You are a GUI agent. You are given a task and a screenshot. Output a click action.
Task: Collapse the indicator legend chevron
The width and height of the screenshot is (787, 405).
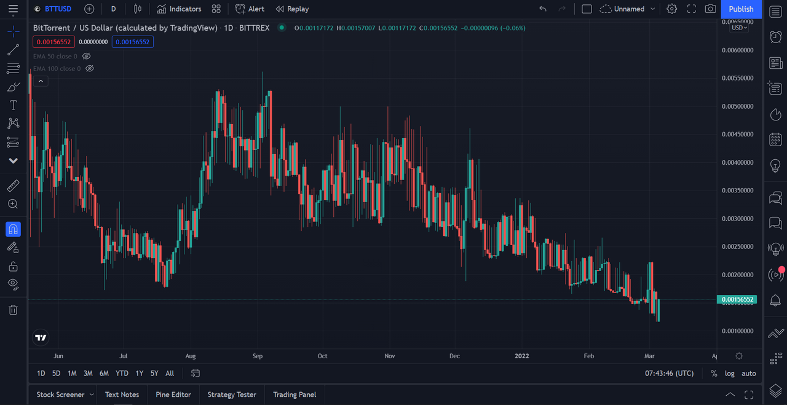click(x=41, y=81)
